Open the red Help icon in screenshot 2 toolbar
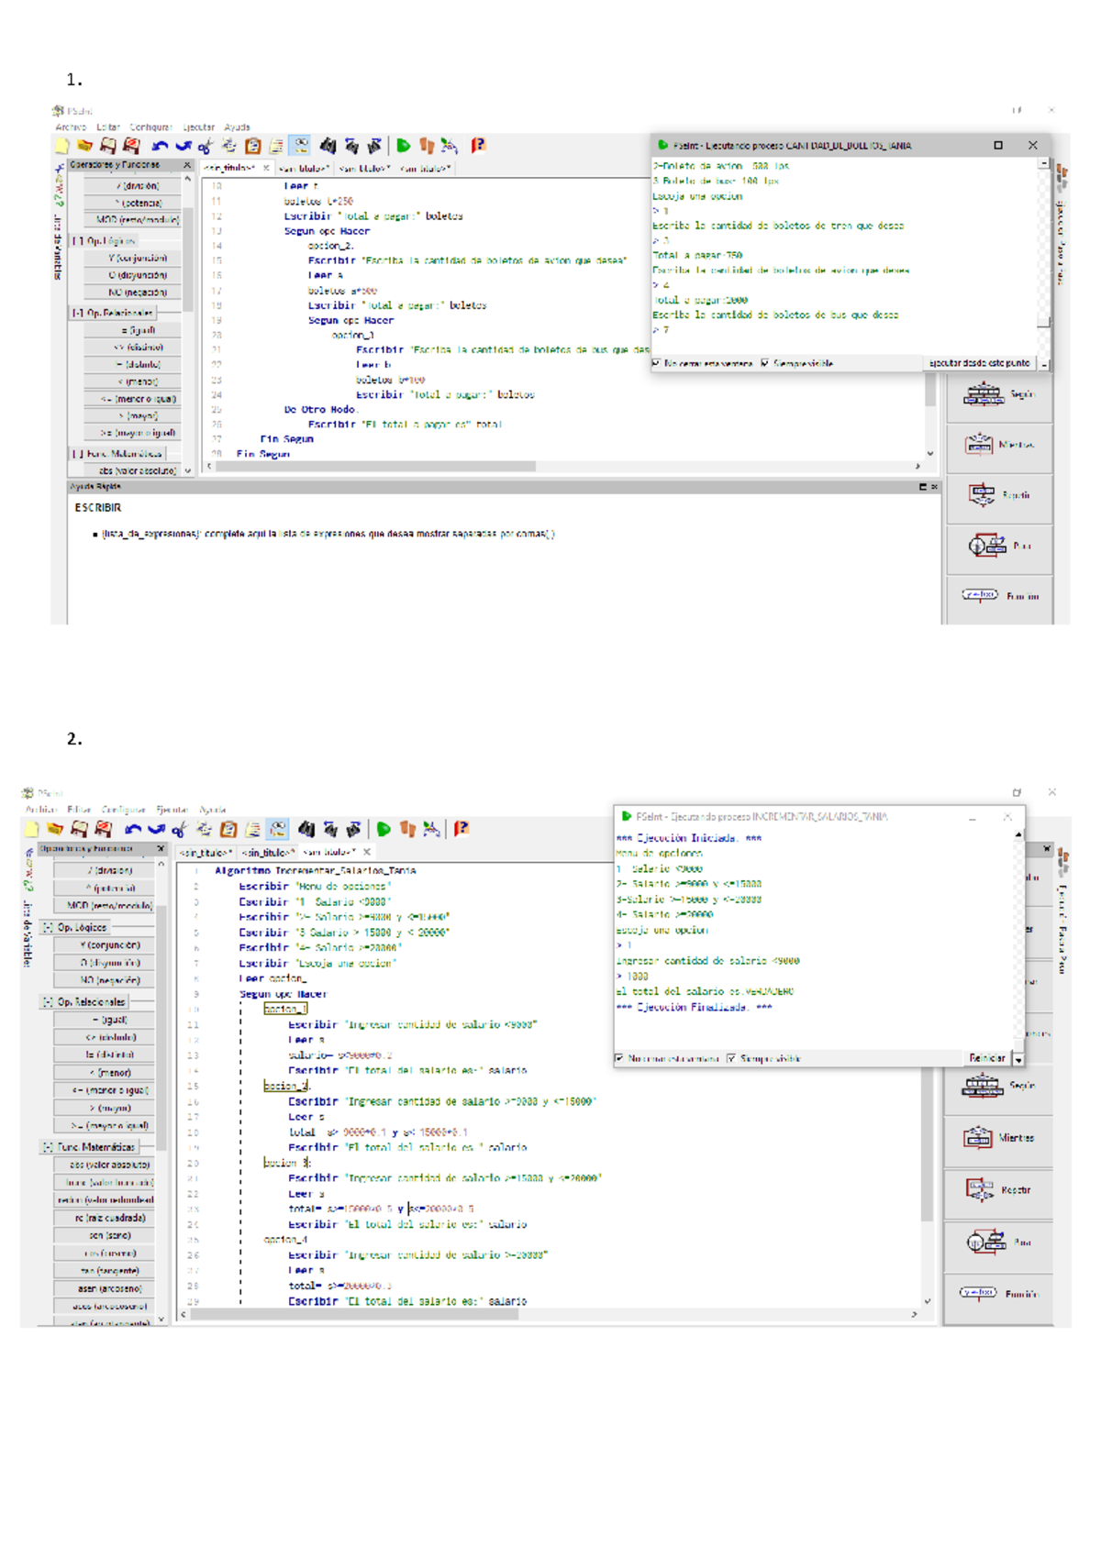1101x1557 pixels. click(x=462, y=829)
